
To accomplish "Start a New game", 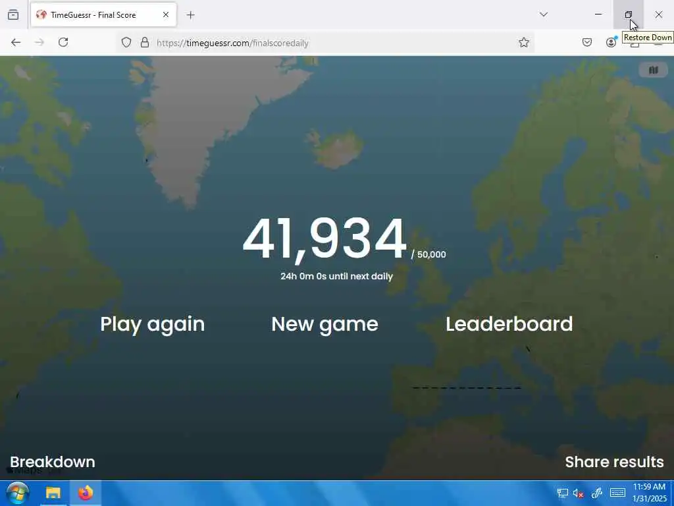I will pos(325,324).
